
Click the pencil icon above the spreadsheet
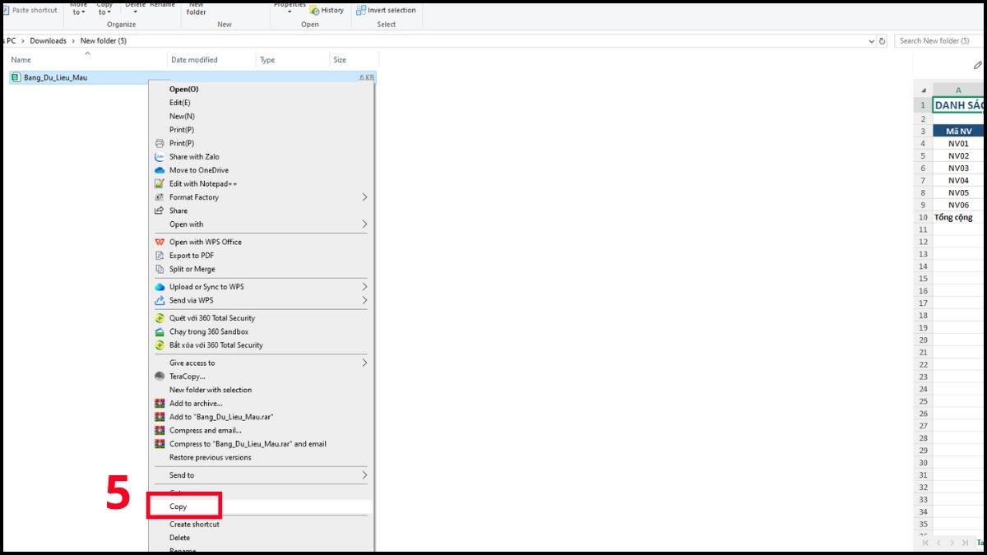(977, 65)
